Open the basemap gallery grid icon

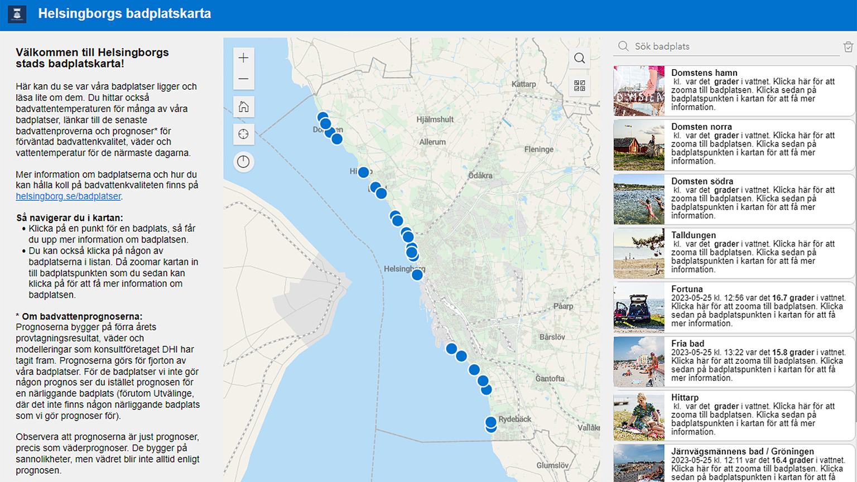[x=580, y=85]
